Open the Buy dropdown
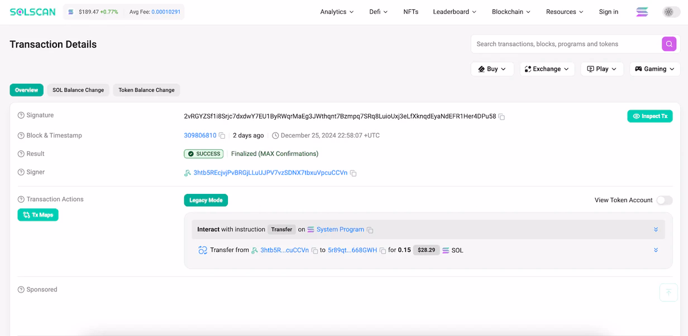Screen dimensions: 688x336 pos(492,69)
